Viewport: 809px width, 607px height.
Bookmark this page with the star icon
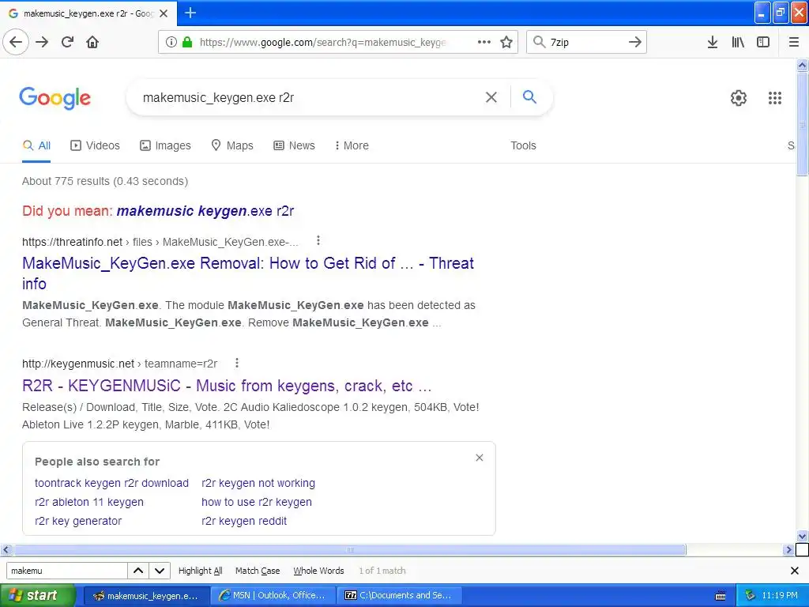506,42
